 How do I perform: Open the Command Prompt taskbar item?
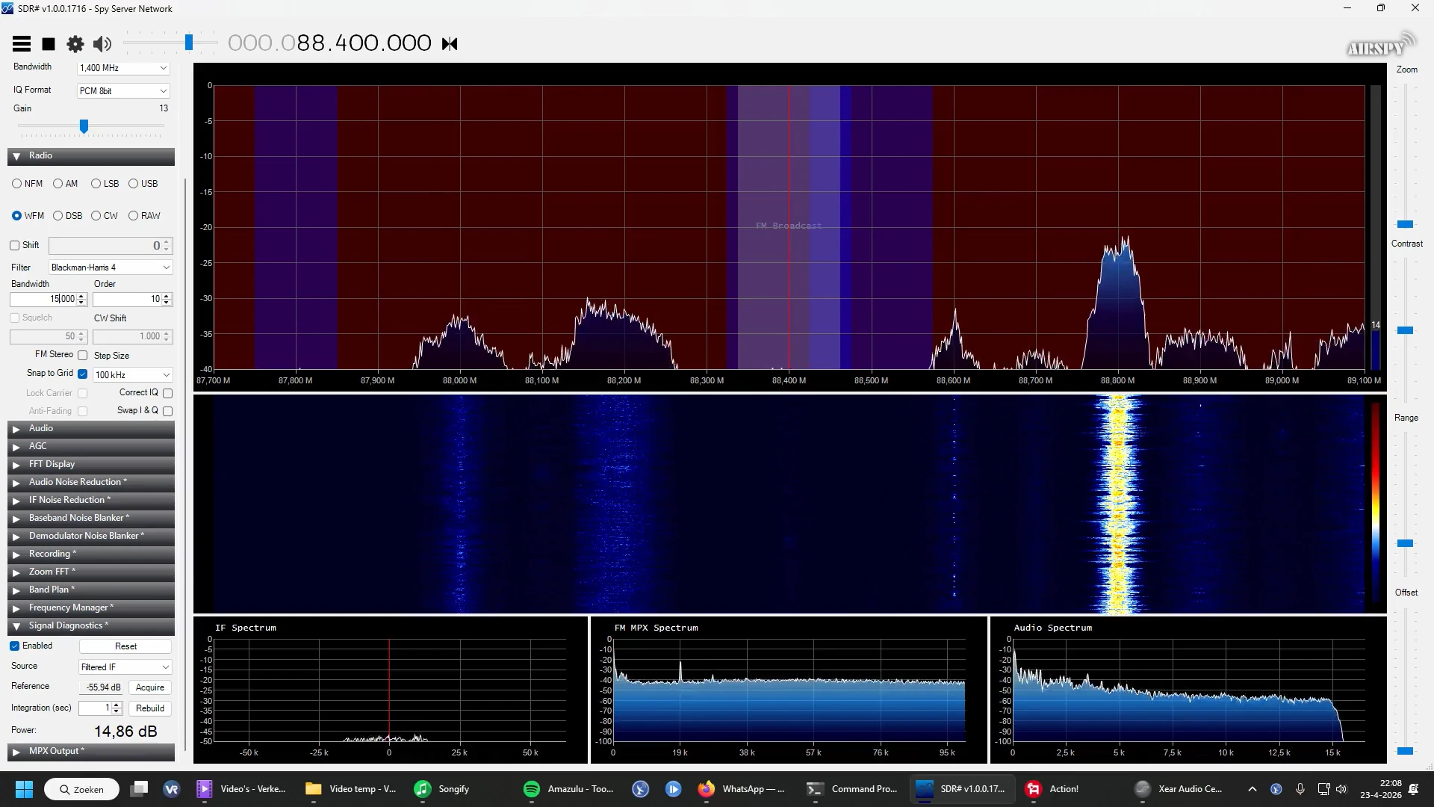[x=852, y=789]
